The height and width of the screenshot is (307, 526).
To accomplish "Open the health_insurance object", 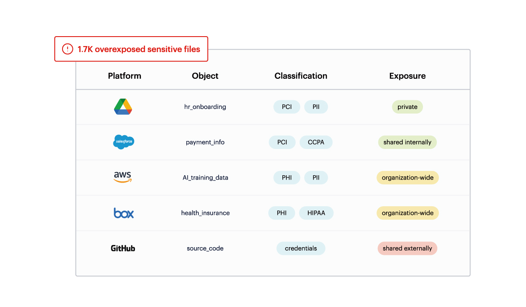I will [205, 213].
